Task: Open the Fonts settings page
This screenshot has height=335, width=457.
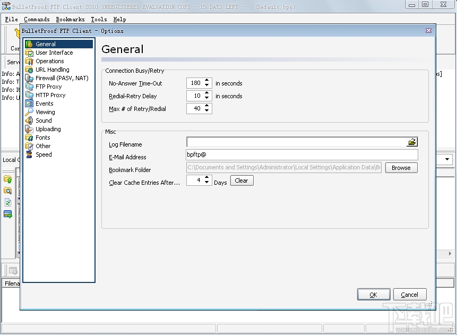Action: 42,138
